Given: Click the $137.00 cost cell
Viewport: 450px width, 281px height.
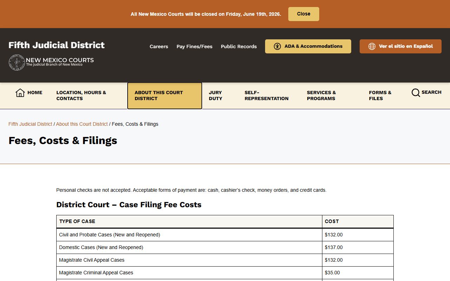Looking at the screenshot, I should [358, 247].
